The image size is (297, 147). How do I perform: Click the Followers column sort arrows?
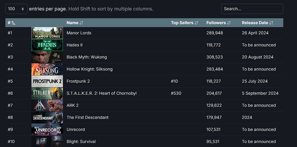click(229, 23)
